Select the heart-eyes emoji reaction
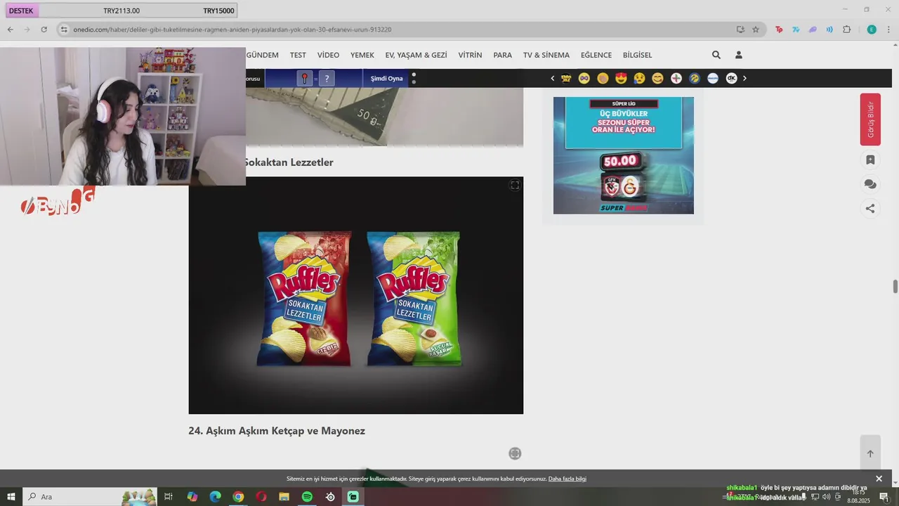 (621, 78)
